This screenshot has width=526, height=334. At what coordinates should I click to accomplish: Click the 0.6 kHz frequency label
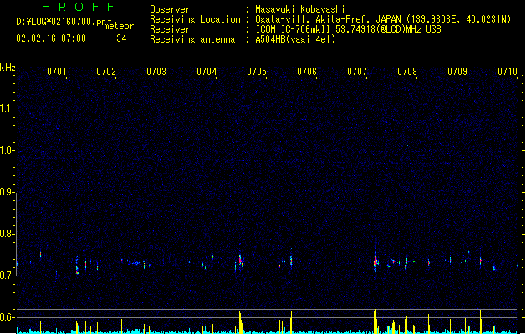(x=8, y=317)
